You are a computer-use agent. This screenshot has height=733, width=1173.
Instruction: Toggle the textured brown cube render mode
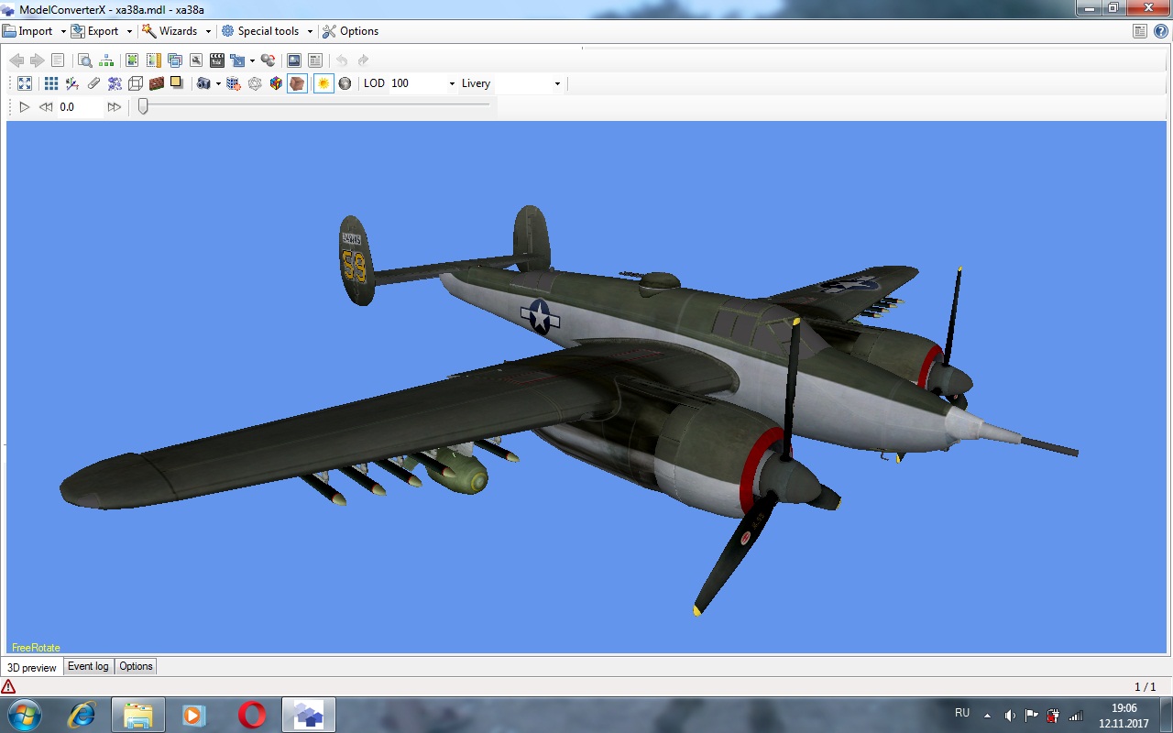(297, 83)
